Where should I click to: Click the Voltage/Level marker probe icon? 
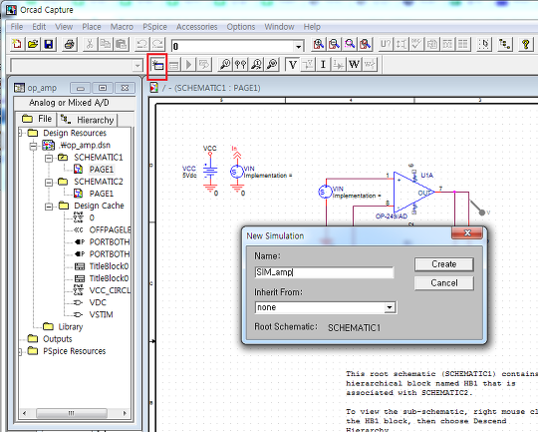[225, 65]
